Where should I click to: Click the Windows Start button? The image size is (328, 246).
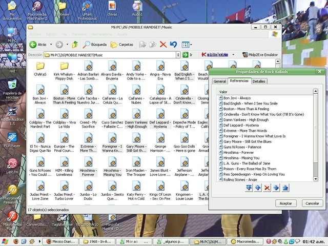point(5,241)
